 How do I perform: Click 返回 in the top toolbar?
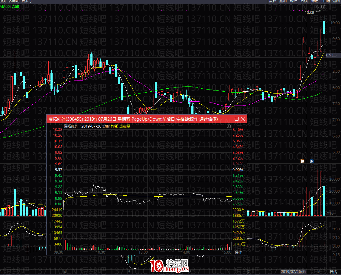click(x=336, y=1)
